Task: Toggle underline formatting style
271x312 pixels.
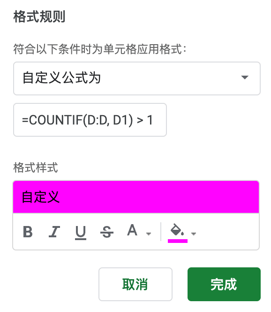Action: click(x=81, y=233)
